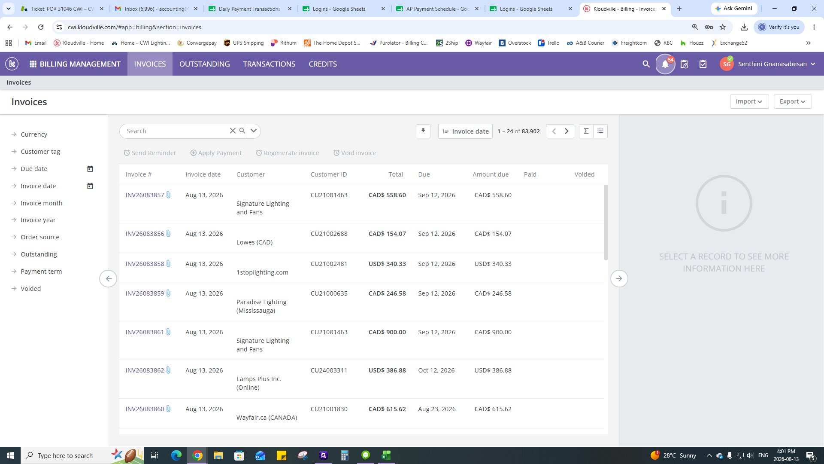
Task: Open the Import dropdown
Action: [x=749, y=101]
